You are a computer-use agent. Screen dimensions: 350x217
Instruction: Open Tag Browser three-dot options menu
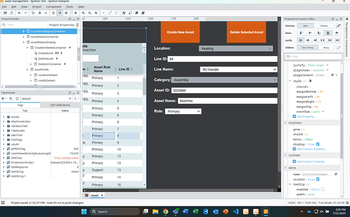pos(75,98)
